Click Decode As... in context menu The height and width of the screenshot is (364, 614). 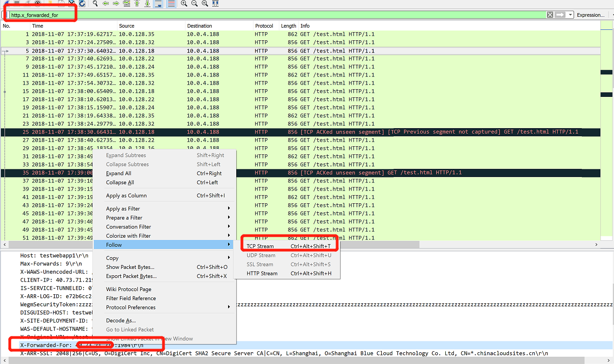click(121, 321)
